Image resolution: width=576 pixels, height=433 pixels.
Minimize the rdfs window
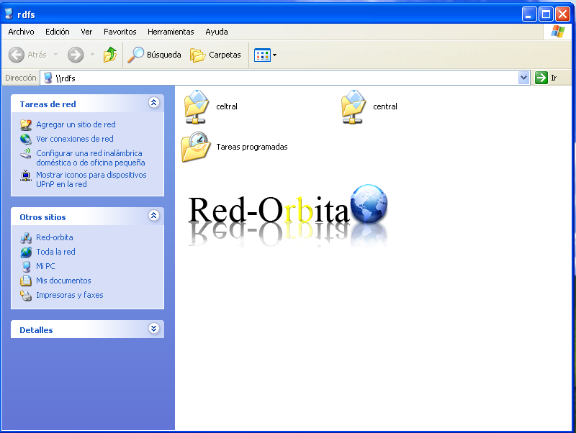(x=529, y=14)
